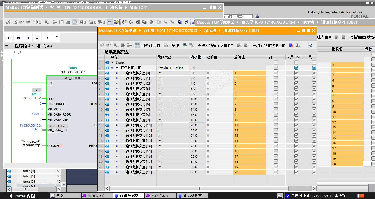
Task: Toggle 保持 checkbox for 通讯数据交互[5]
Action: [x=276, y=99]
